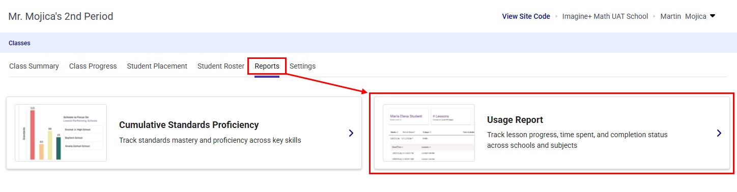
Task: Open the Student Roster tab
Action: pos(221,66)
